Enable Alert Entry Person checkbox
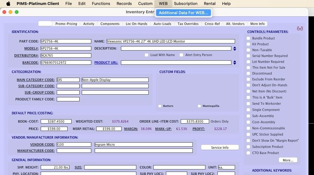Image resolution: width=314 pixels, height=175 pixels. [x=181, y=55]
